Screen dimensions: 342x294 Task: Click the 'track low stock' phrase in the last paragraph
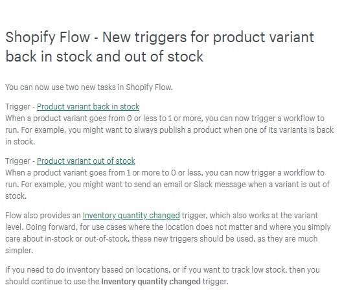coord(258,270)
